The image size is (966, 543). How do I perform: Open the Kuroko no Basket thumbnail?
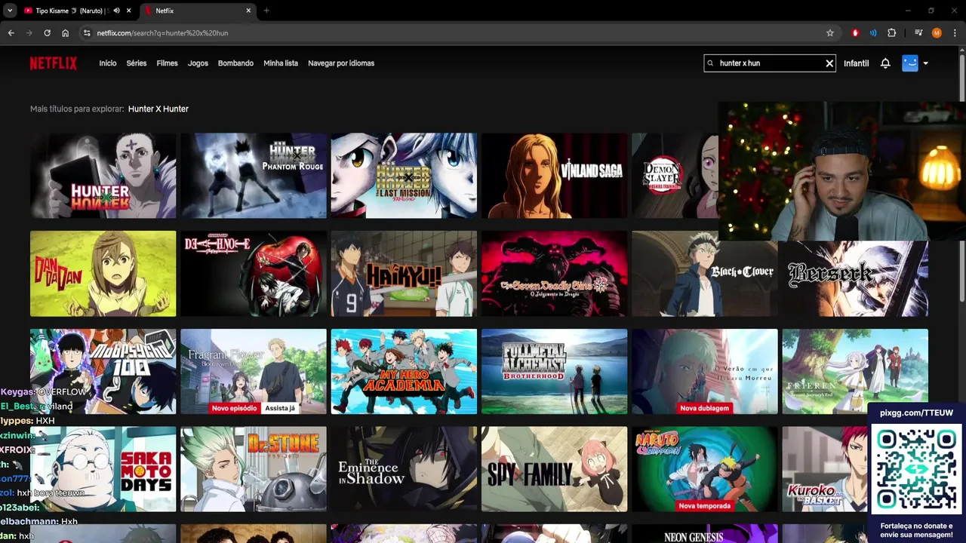pyautogui.click(x=825, y=469)
